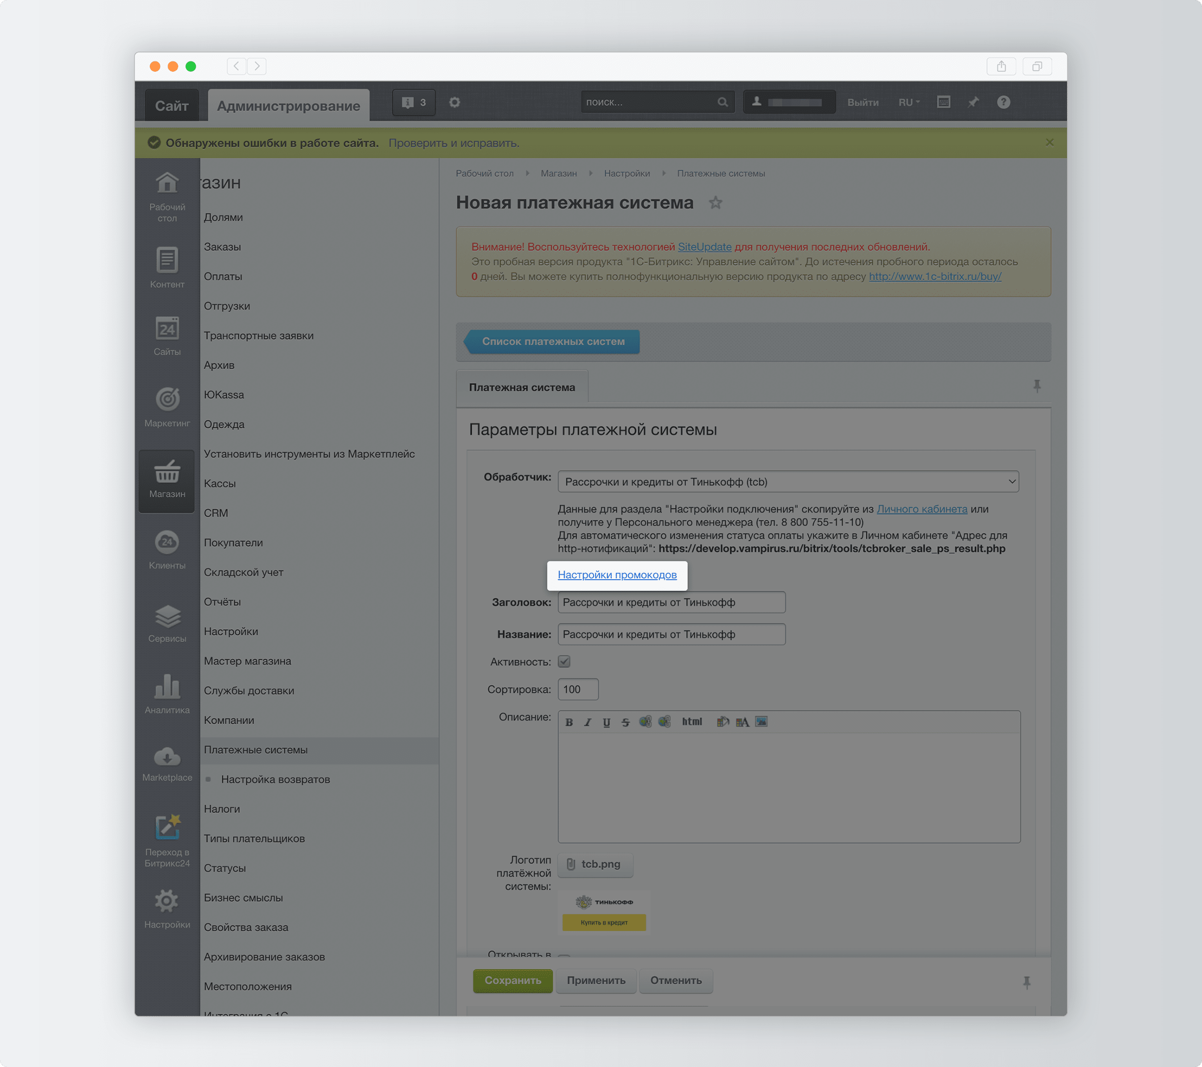The image size is (1202, 1067).
Task: Open the Обработчик dropdown
Action: [x=788, y=482]
